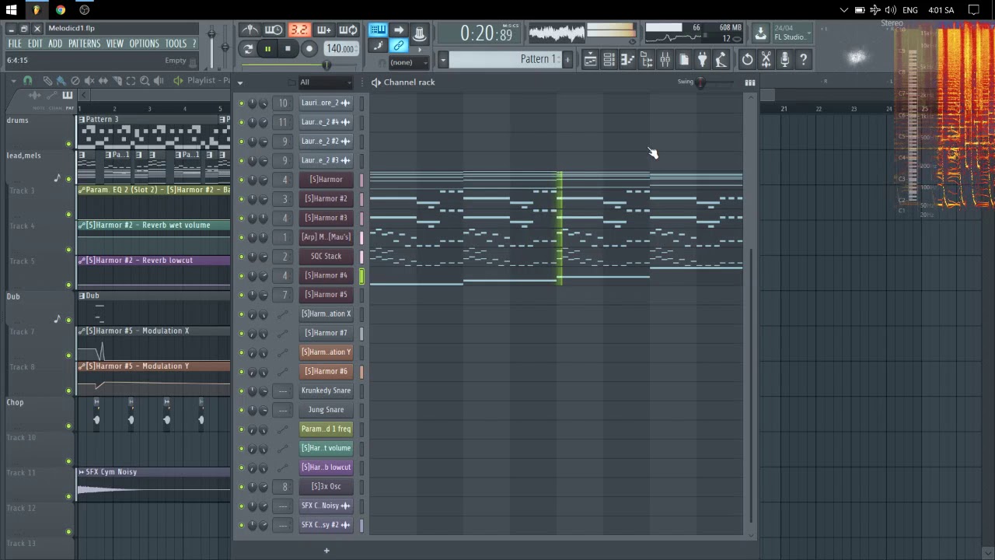
Task: Select the Paint brush tool in Playlist
Action: tap(61, 81)
